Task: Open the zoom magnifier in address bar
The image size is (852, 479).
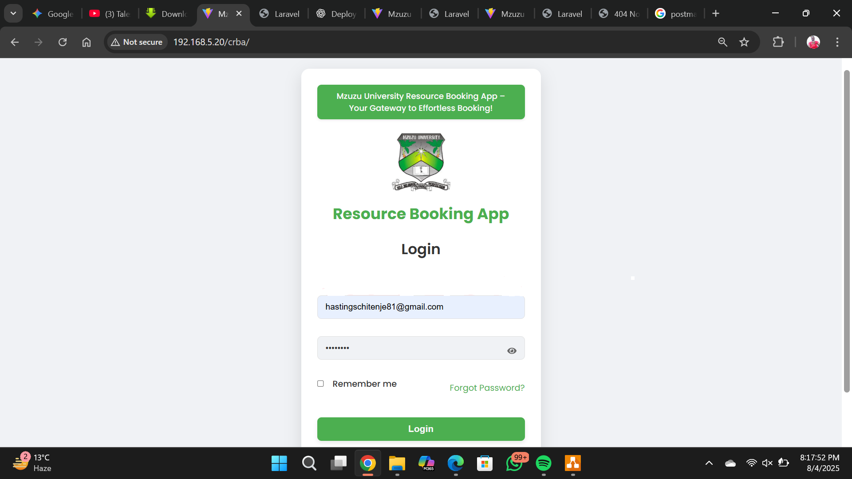Action: [722, 42]
